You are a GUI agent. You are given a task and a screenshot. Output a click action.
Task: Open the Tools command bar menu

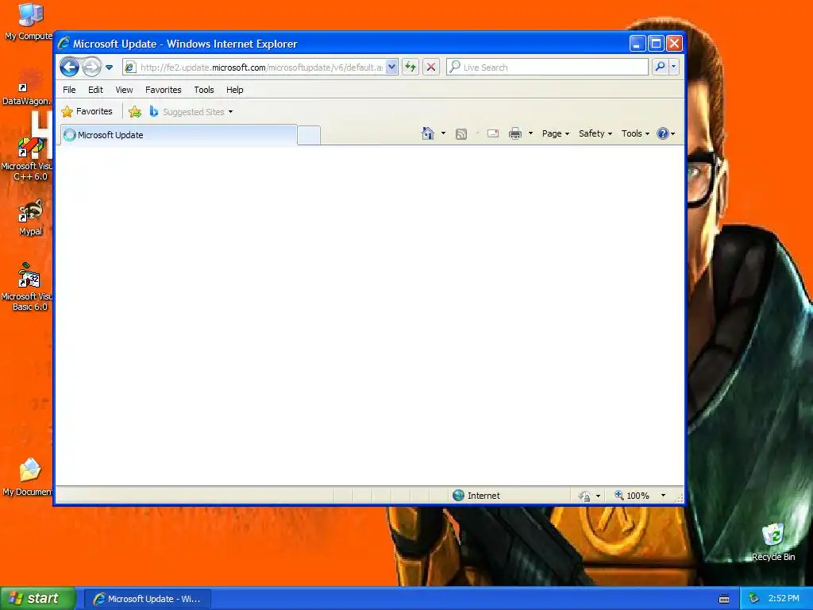coord(635,133)
